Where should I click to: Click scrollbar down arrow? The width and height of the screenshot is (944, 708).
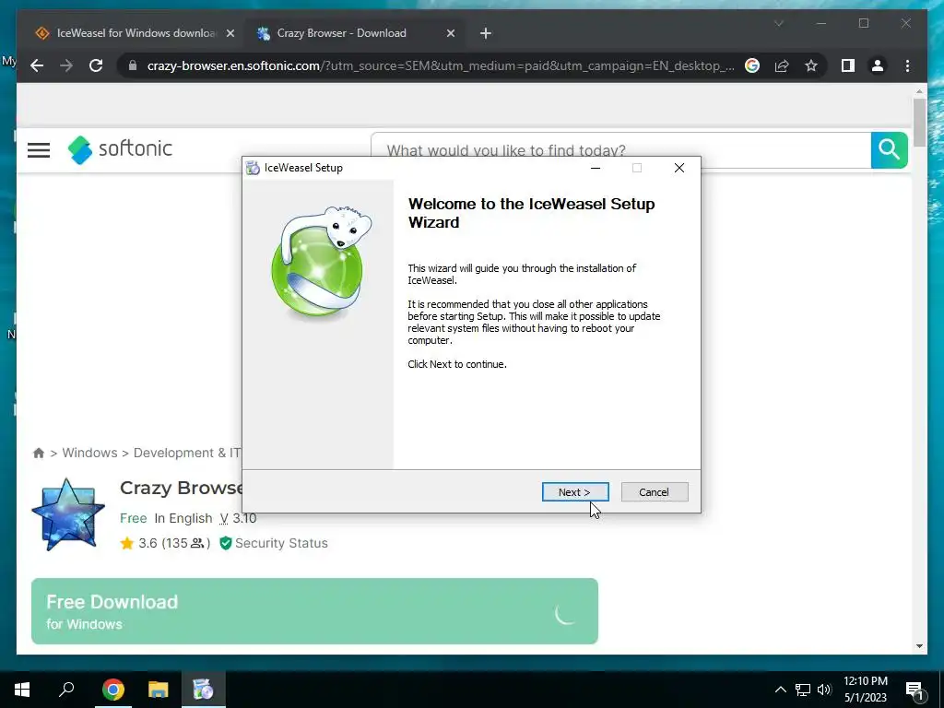coord(919,646)
